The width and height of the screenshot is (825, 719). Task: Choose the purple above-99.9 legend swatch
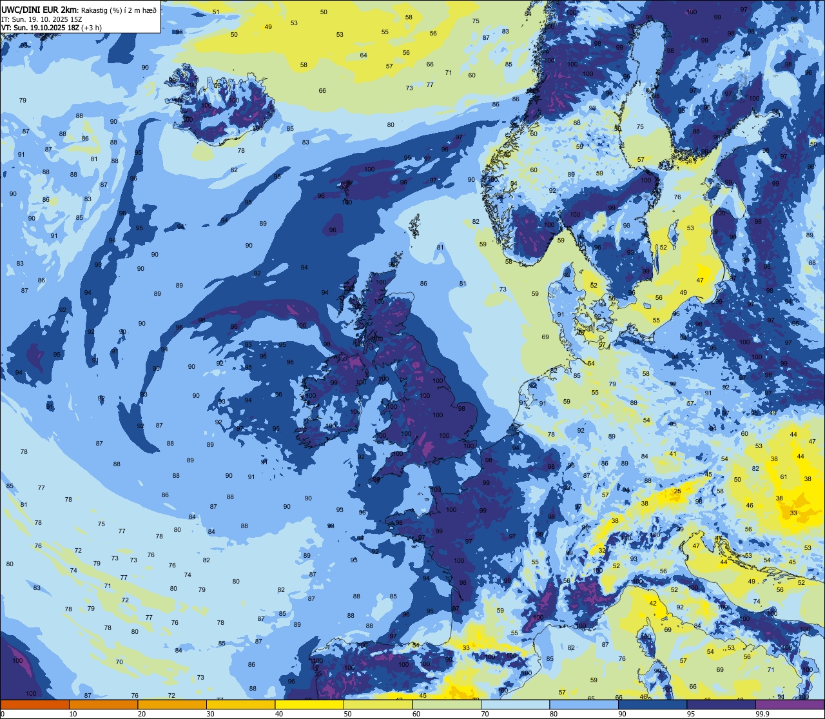(x=790, y=704)
